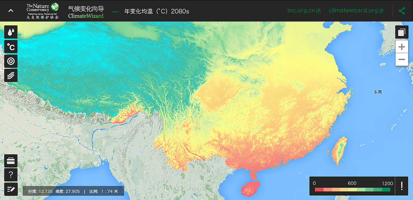Screen dimensions: 413x200
Task: Select the temperature °C layer button
Action: (11, 47)
